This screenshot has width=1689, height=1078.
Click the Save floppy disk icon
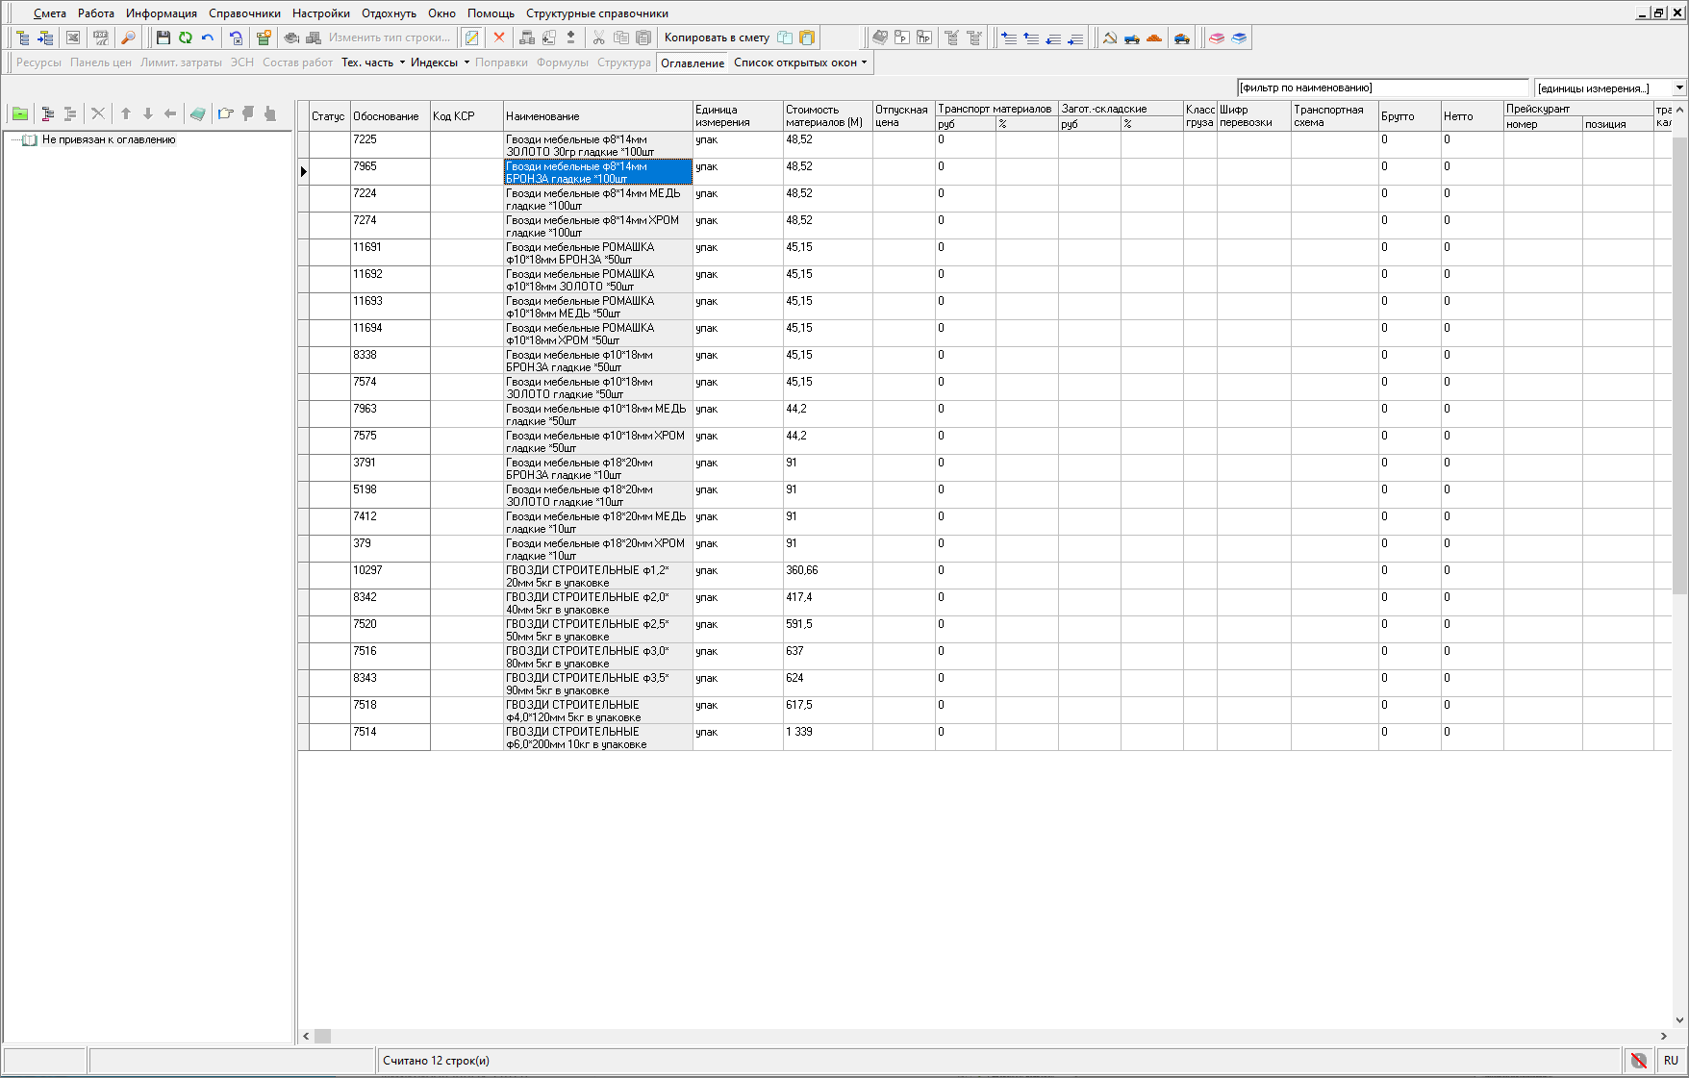163,38
